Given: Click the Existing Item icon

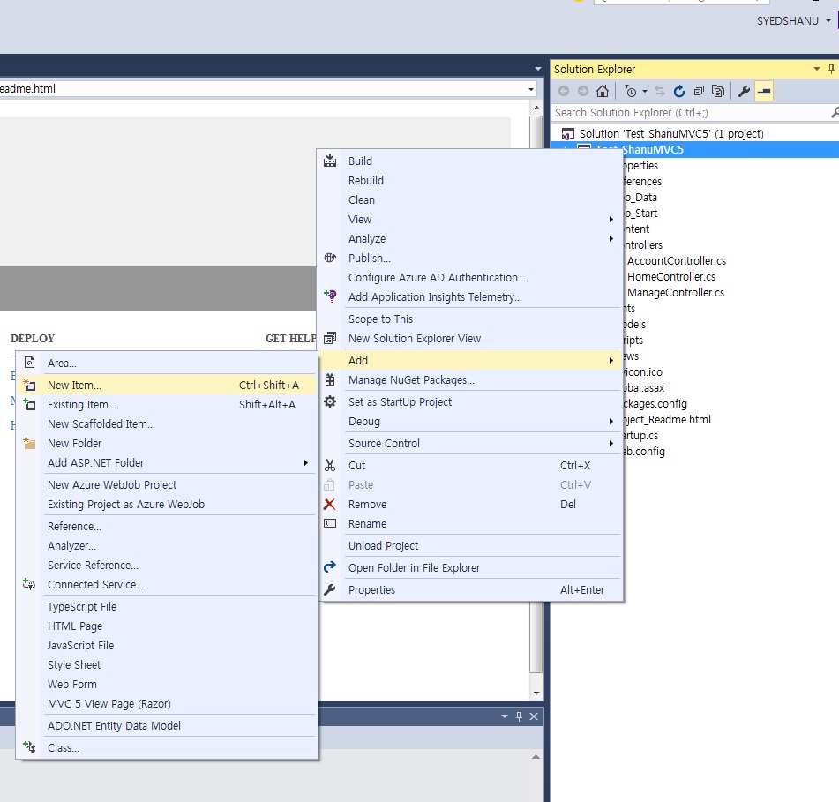Looking at the screenshot, I should point(29,404).
